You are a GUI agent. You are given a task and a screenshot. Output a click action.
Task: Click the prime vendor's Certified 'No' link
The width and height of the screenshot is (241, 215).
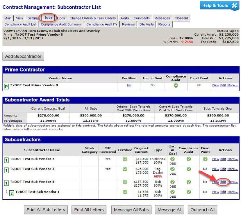coord(129,85)
